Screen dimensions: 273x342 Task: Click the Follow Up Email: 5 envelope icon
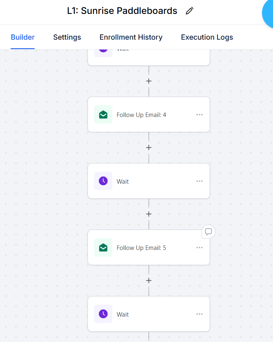tap(103, 248)
